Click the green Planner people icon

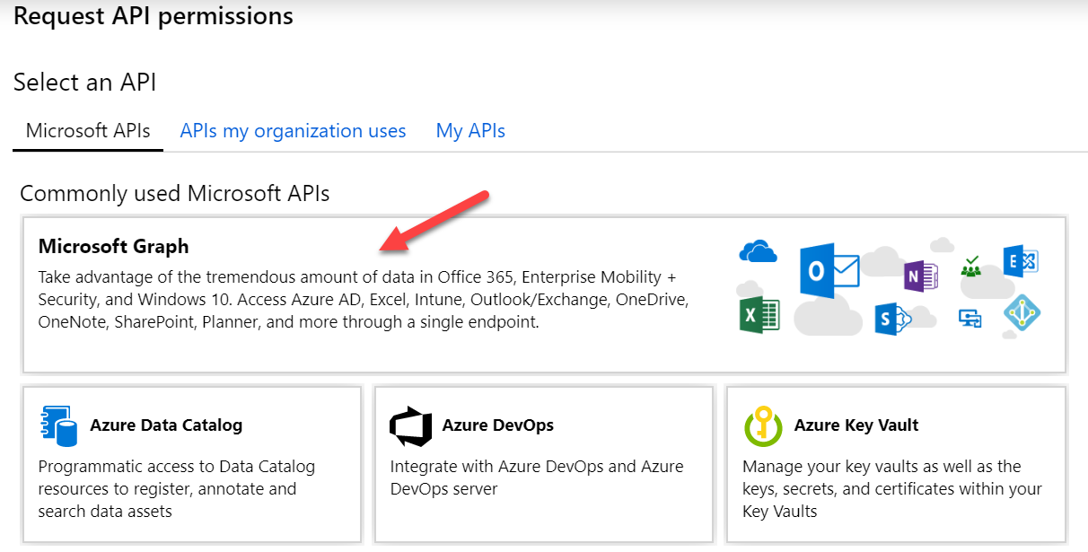[x=971, y=267]
